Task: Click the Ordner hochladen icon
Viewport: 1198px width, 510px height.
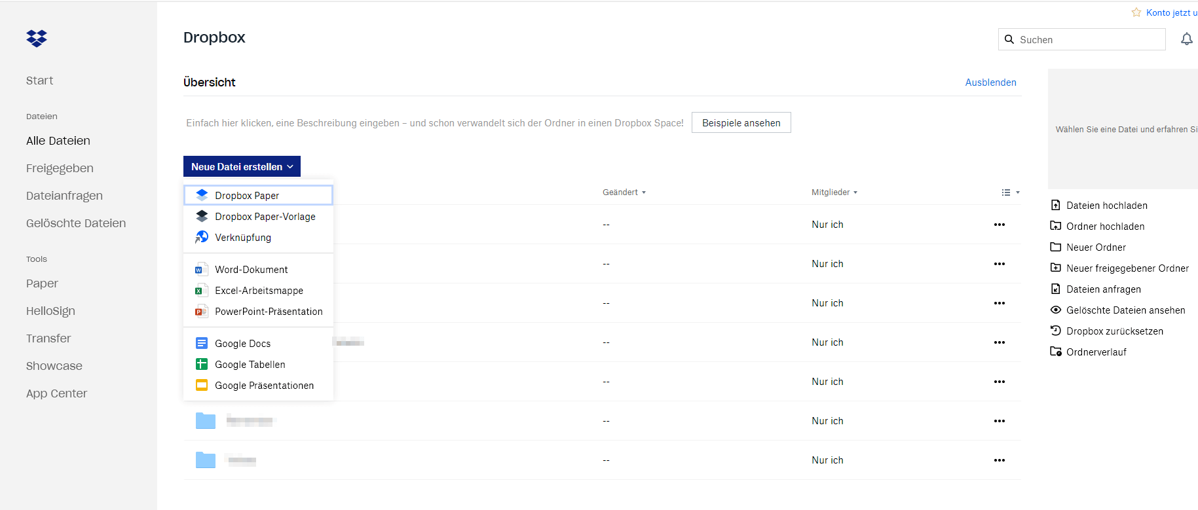Action: click(x=1055, y=226)
